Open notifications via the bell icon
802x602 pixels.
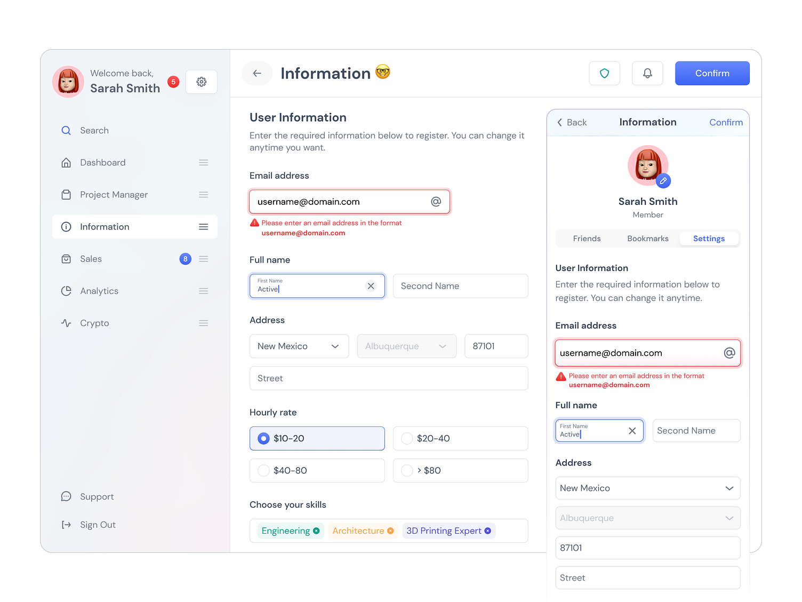647,73
